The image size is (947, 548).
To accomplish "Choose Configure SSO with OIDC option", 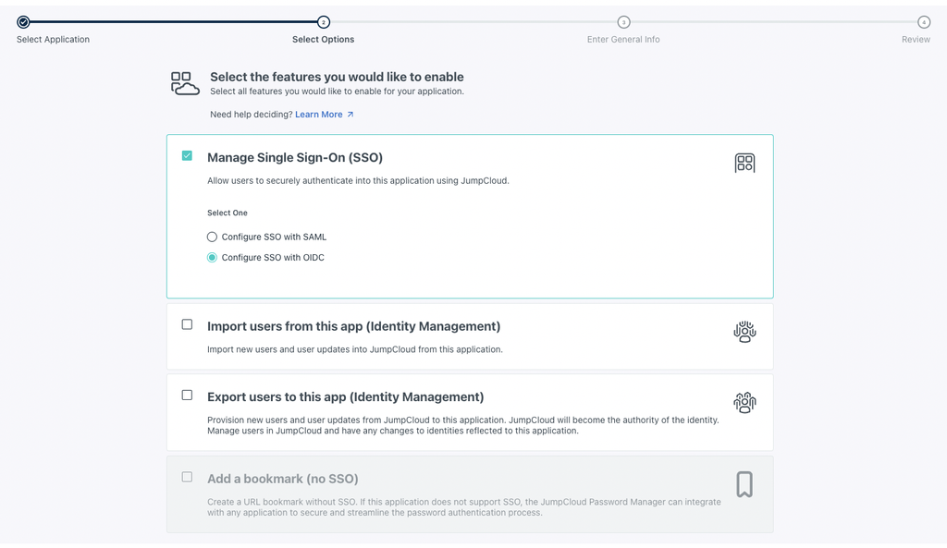I will (x=212, y=258).
